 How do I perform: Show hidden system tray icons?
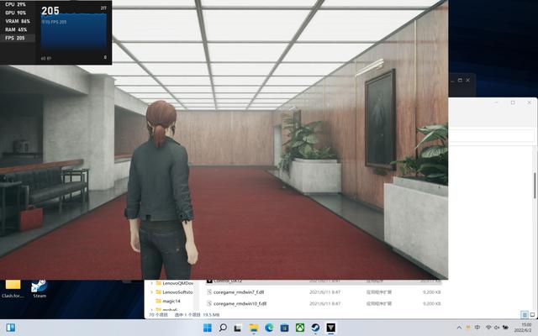click(459, 328)
